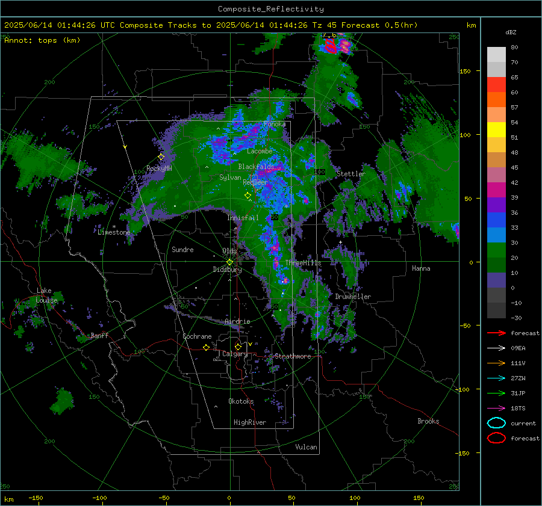This screenshot has width=542, height=506.
Task: Click the "current" legend label
Action: pos(523,423)
